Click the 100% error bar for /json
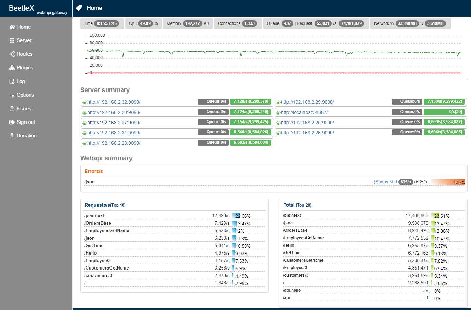471x310 pixels. [x=448, y=182]
